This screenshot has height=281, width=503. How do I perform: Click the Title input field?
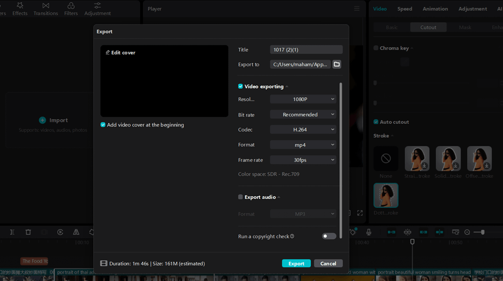tap(306, 50)
